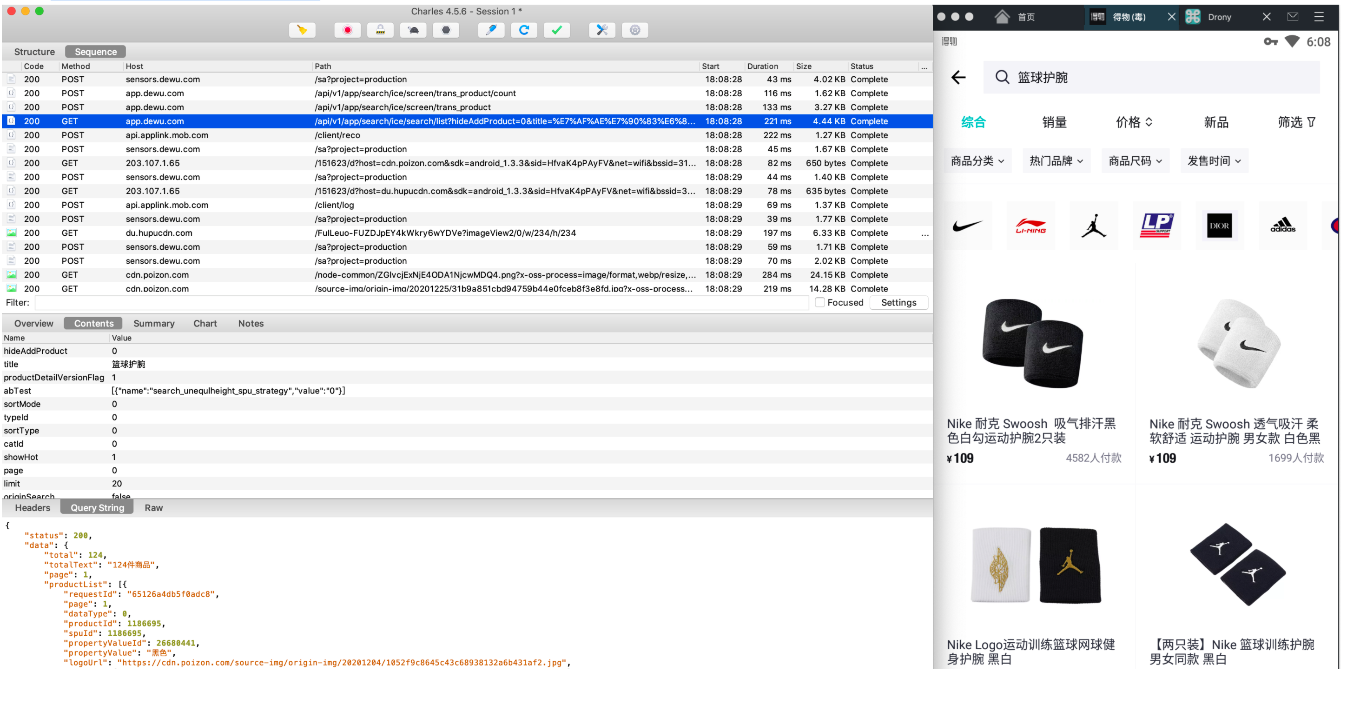Open Charles settings gear icon
The image size is (1347, 705).
[x=635, y=30]
